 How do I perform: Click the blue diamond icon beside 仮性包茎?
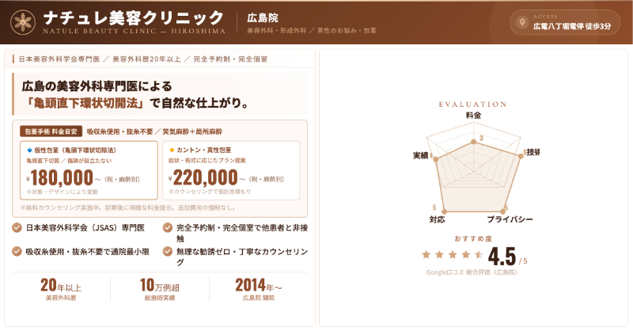click(30, 150)
